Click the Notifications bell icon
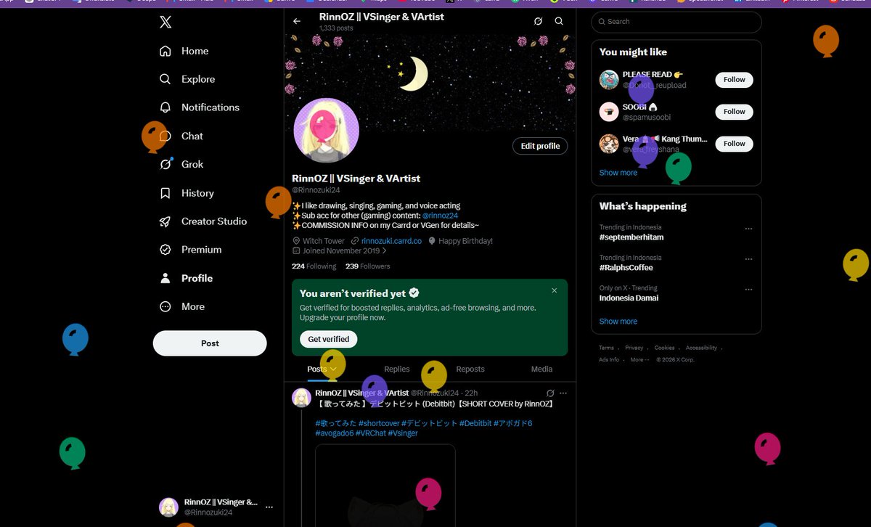Image resolution: width=871 pixels, height=527 pixels. [165, 107]
